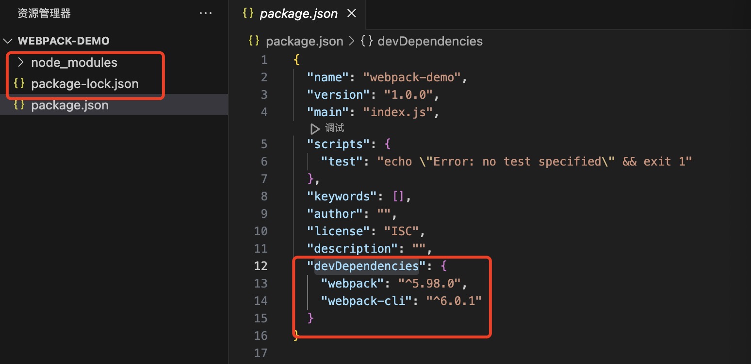751x364 pixels.
Task: Click line number 1 in the gutter
Action: click(x=264, y=60)
